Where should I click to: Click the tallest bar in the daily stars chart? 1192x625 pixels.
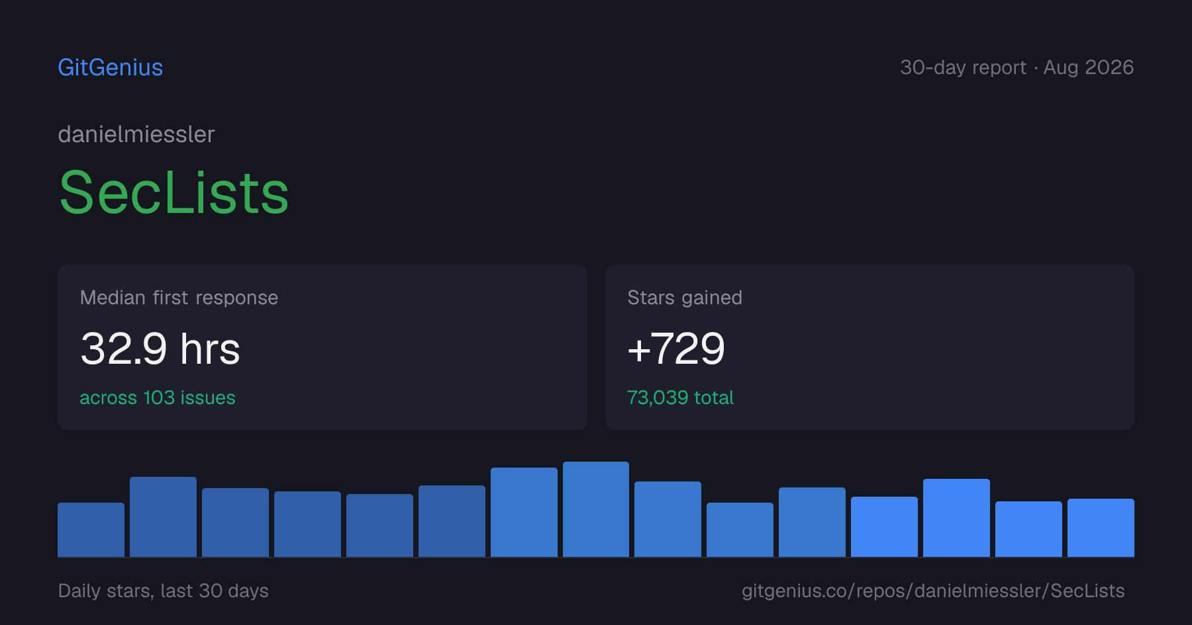pyautogui.click(x=596, y=509)
